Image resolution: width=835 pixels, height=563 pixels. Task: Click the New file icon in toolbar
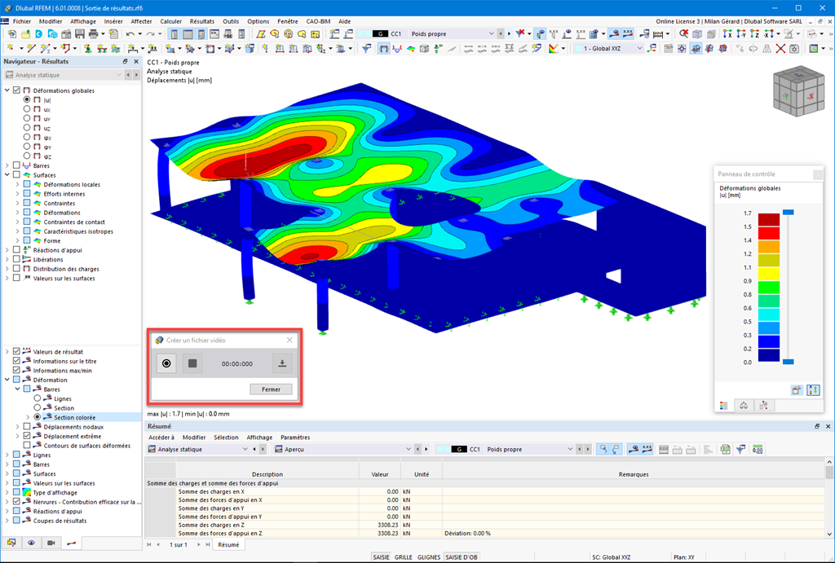click(11, 34)
